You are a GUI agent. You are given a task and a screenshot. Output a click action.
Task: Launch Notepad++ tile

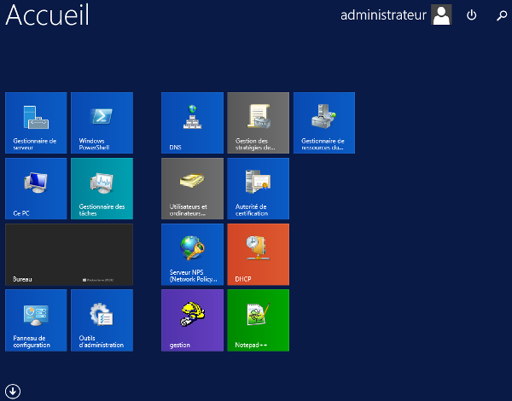pyautogui.click(x=259, y=320)
